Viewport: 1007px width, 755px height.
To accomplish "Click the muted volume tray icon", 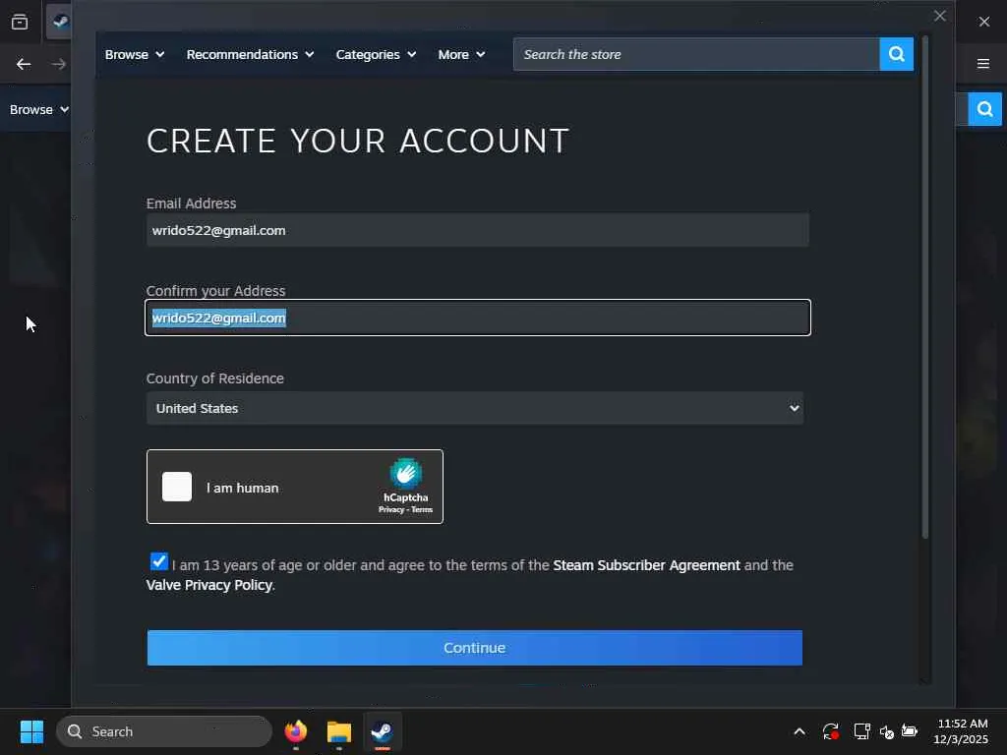I will click(886, 731).
